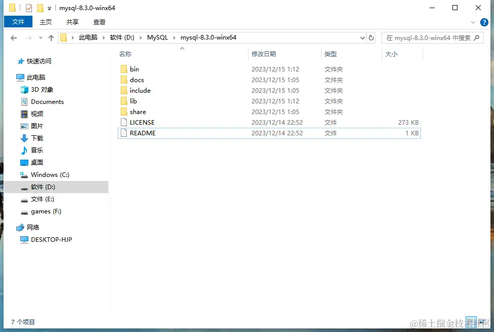Open Documents in the navigation pane
494x332 pixels.
tap(47, 102)
